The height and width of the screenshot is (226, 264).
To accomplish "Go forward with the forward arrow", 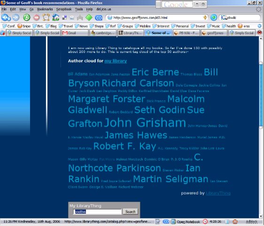I will (x=16, y=17).
